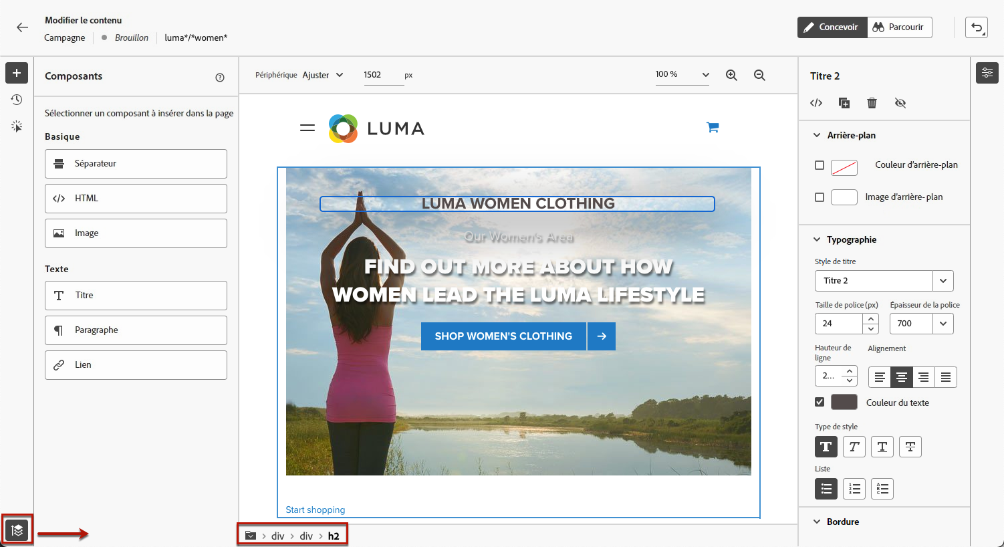Collapse the Arrière-plan section
This screenshot has height=547, width=1004.
(x=817, y=135)
